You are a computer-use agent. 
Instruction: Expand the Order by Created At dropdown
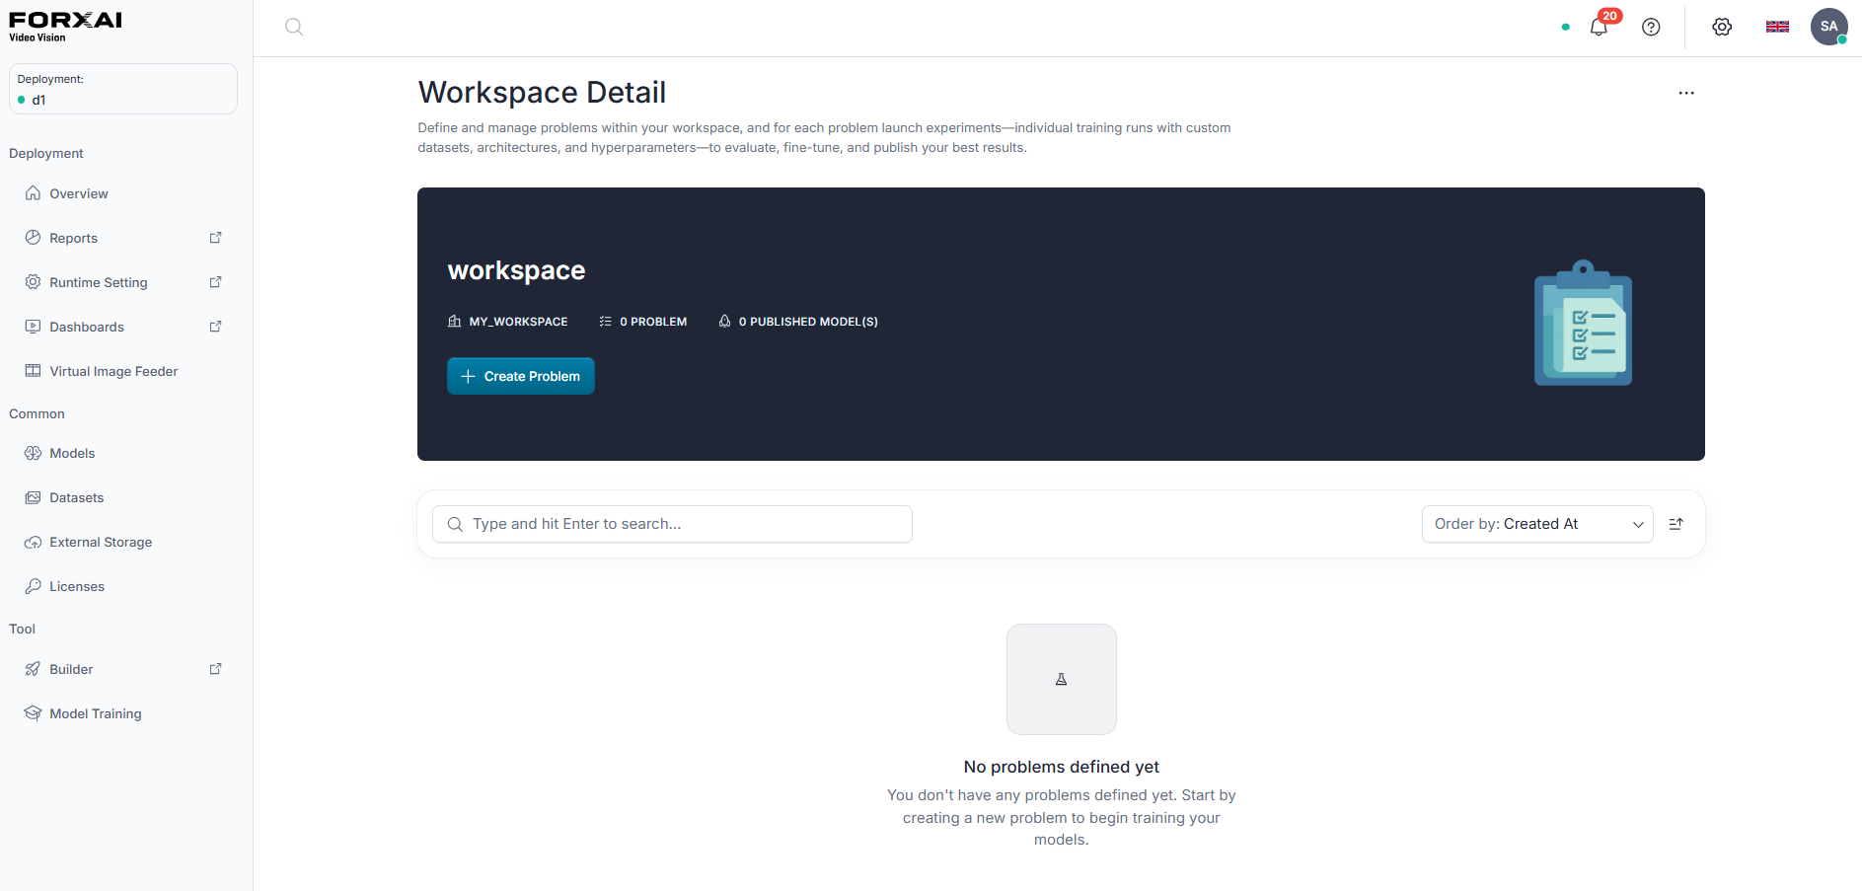(1537, 524)
